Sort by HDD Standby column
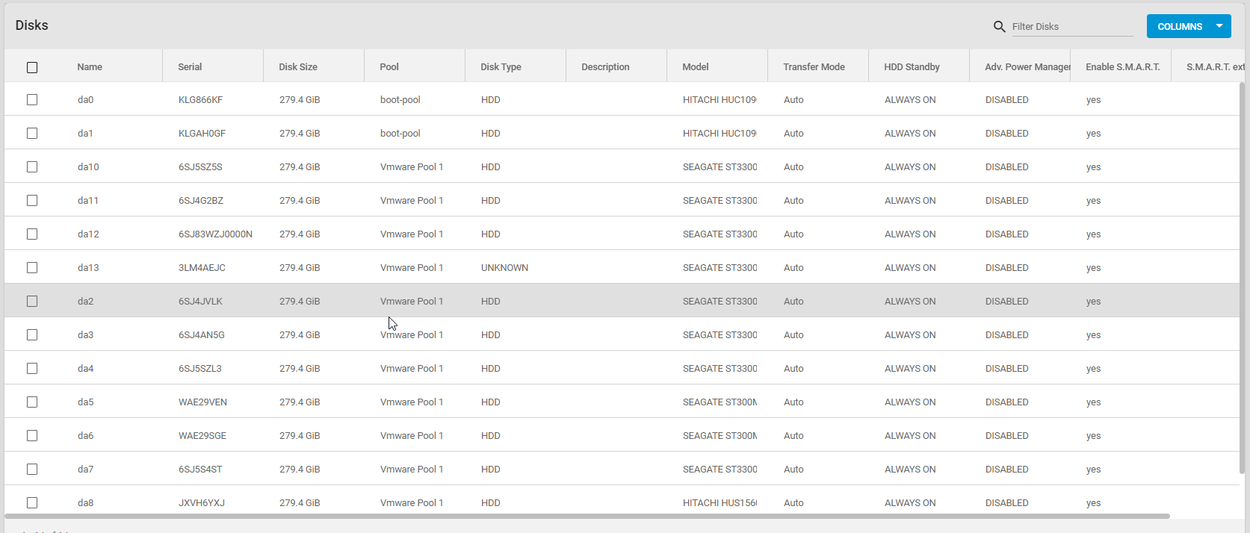Image resolution: width=1250 pixels, height=533 pixels. (x=912, y=67)
